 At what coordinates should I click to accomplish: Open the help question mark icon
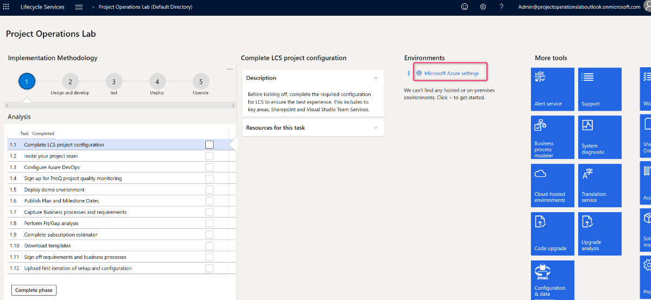click(x=502, y=7)
